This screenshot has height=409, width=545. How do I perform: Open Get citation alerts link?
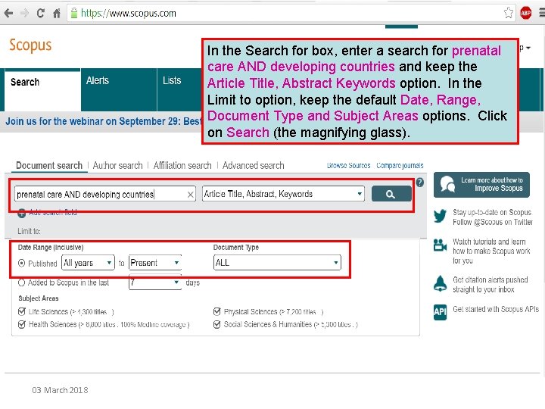click(x=490, y=285)
